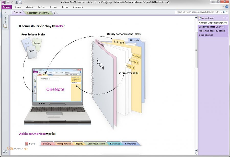Click the Schůzky section tab in the illustration
Viewport: 230px width, 157px height.
47,144
